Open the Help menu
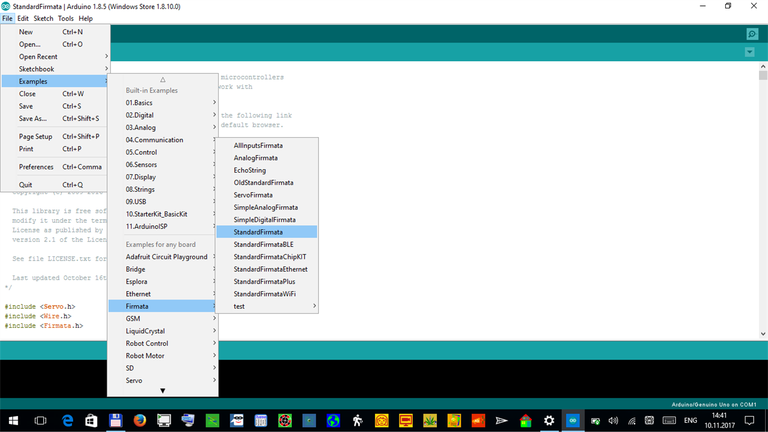The width and height of the screenshot is (768, 432). [86, 18]
